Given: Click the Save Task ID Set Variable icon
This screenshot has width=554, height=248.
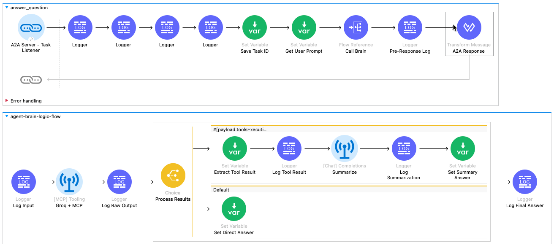Looking at the screenshot, I should 254,27.
